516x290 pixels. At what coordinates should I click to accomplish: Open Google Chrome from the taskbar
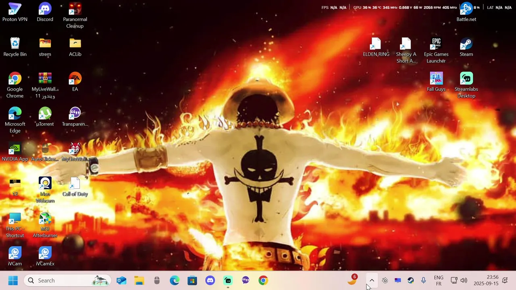click(x=263, y=280)
